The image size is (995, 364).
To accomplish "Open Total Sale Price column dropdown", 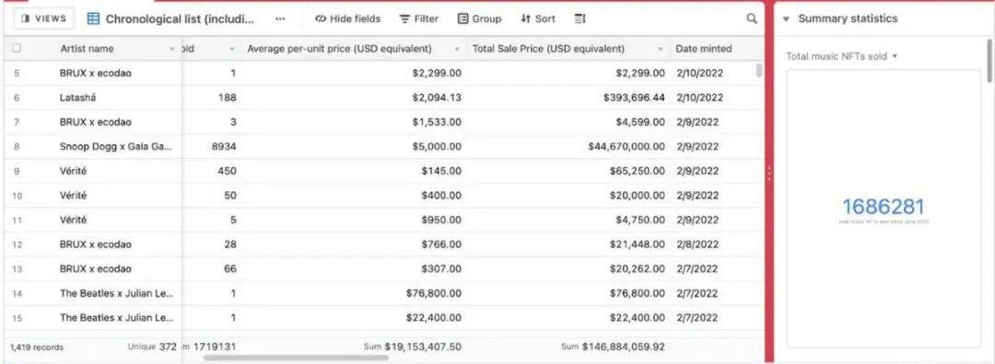I will tap(661, 49).
